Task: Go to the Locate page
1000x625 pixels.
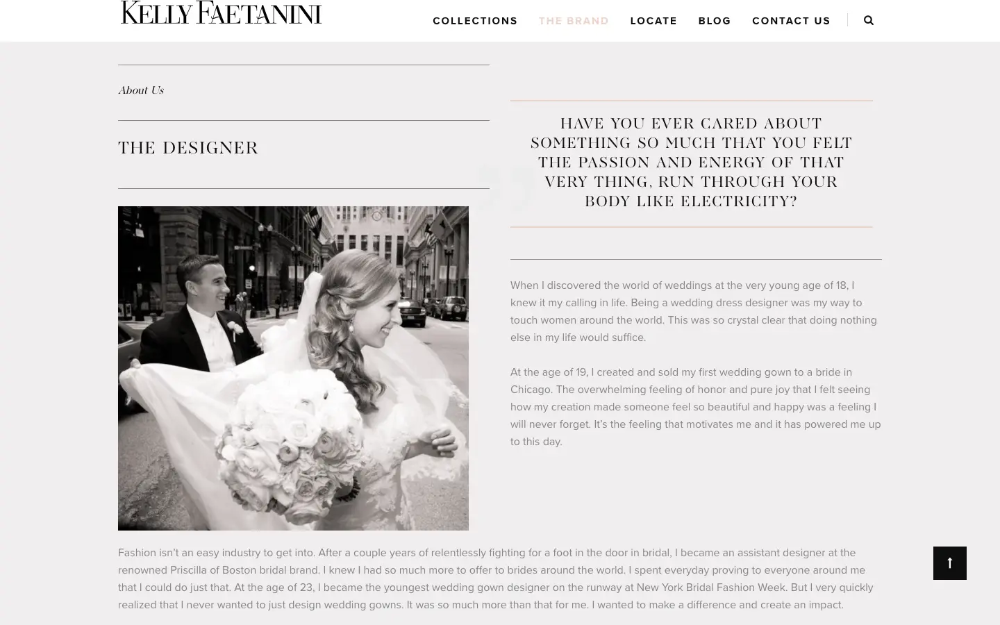Action: [653, 21]
